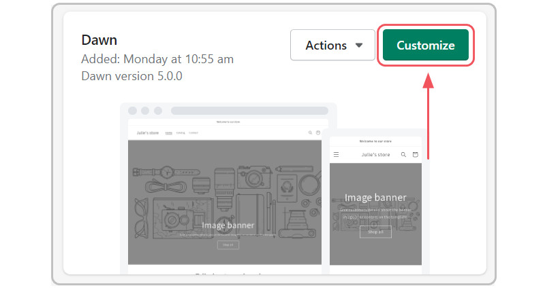The width and height of the screenshot is (545, 288).
Task: Click the green Customize button
Action: [x=425, y=45]
